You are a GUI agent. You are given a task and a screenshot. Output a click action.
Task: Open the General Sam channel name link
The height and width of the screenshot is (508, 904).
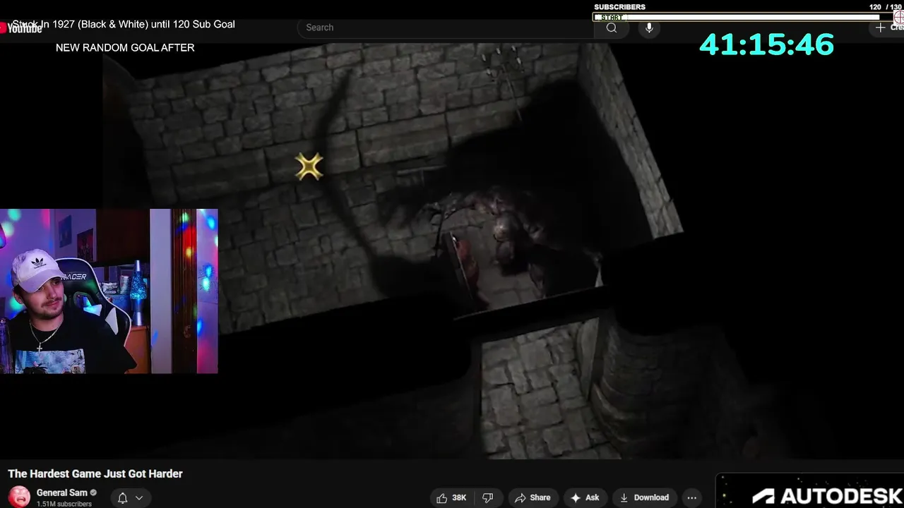click(x=62, y=492)
